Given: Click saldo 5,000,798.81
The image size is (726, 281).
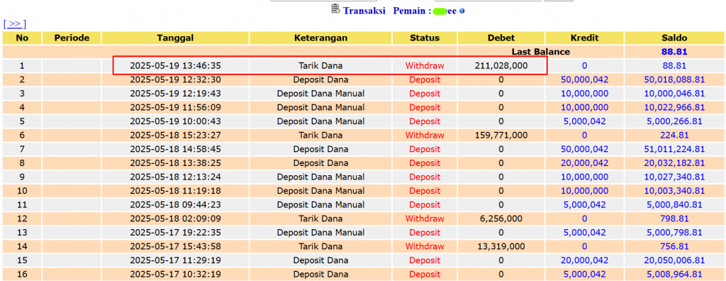Looking at the screenshot, I should click(x=674, y=233).
